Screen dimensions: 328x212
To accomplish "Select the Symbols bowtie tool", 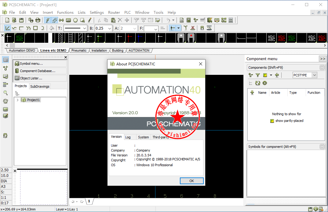I will click(x=61, y=20).
